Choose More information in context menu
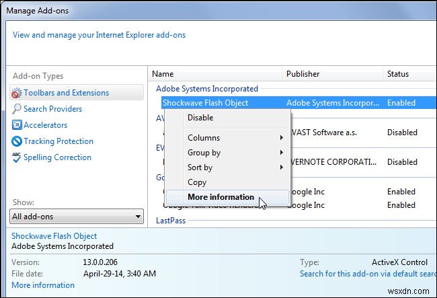437x298 pixels. 221,197
